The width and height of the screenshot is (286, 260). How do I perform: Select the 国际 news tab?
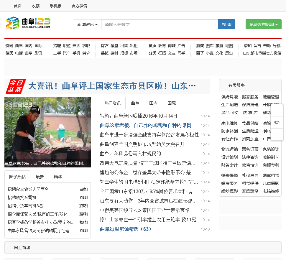(172, 103)
